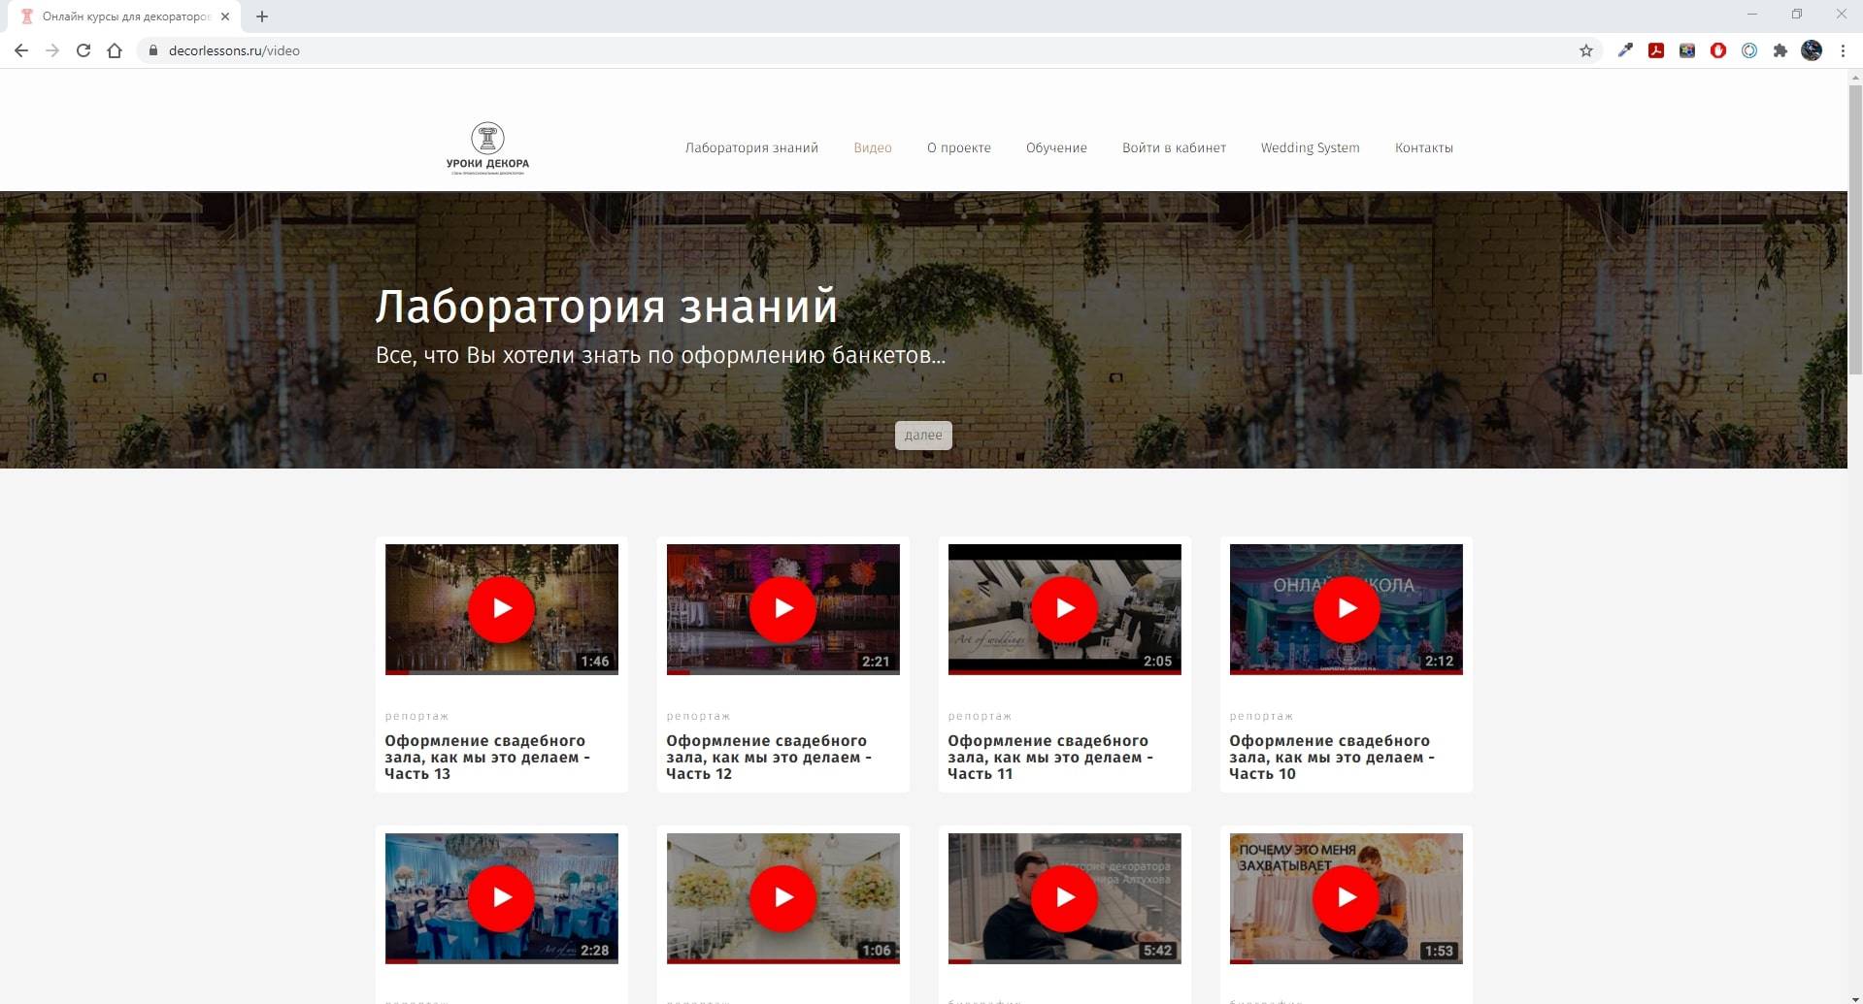Play the Часть 12 video
Viewport: 1863px width, 1004px height.
coord(783,608)
